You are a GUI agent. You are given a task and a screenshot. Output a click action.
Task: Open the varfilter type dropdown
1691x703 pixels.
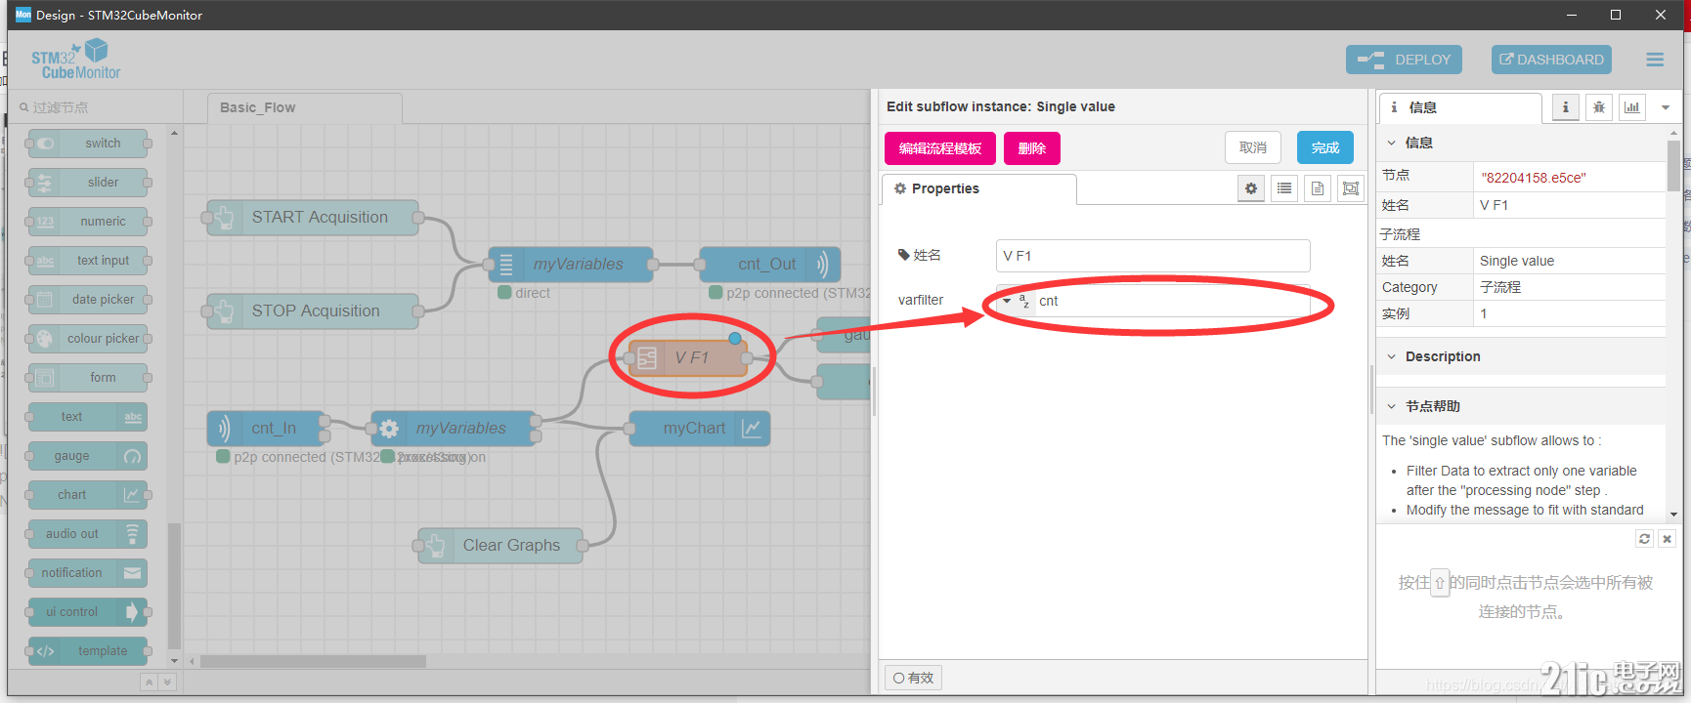[1017, 301]
